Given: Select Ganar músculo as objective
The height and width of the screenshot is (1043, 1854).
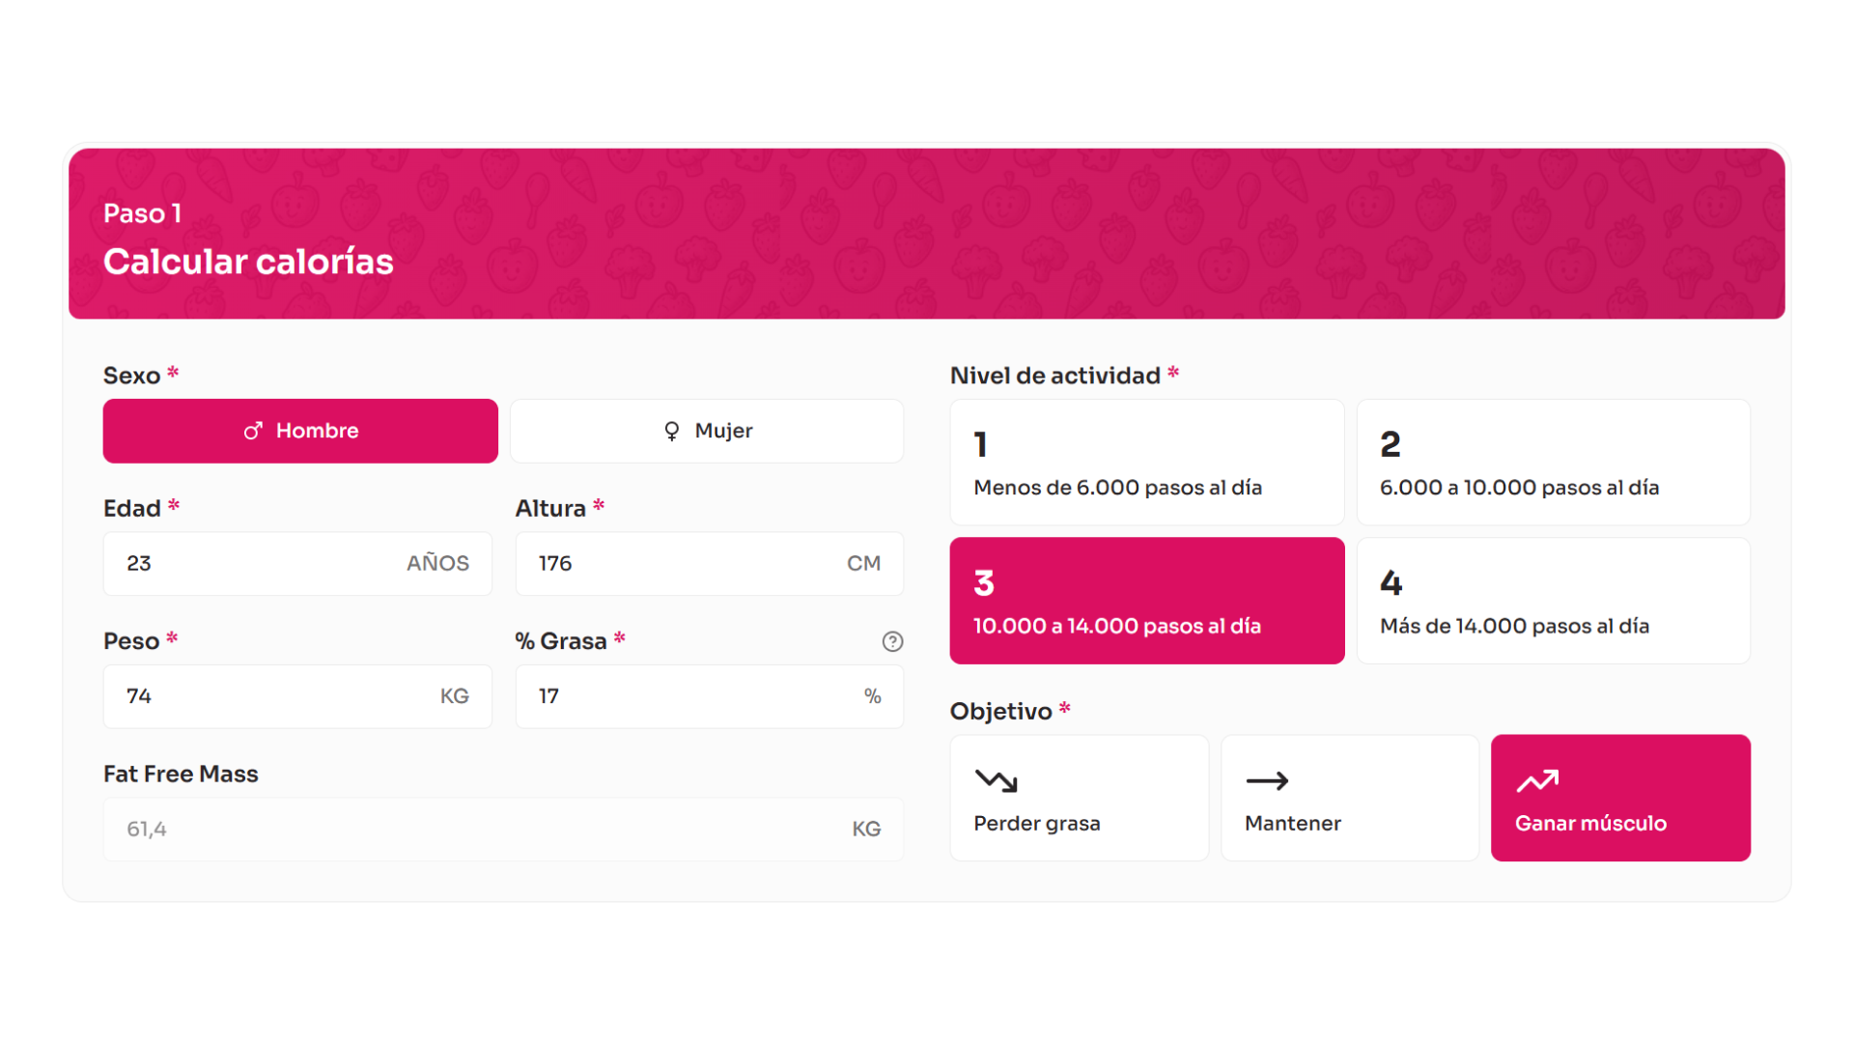Looking at the screenshot, I should click(x=1620, y=797).
